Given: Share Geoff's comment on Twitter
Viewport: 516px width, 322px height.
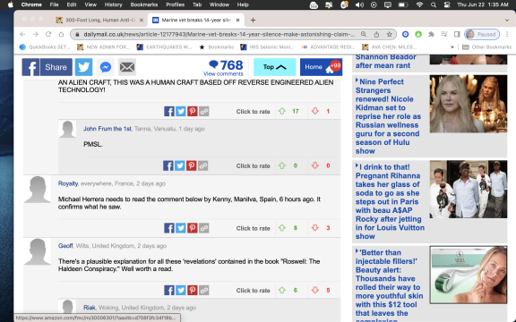Looking at the screenshot, I should (x=181, y=290).
